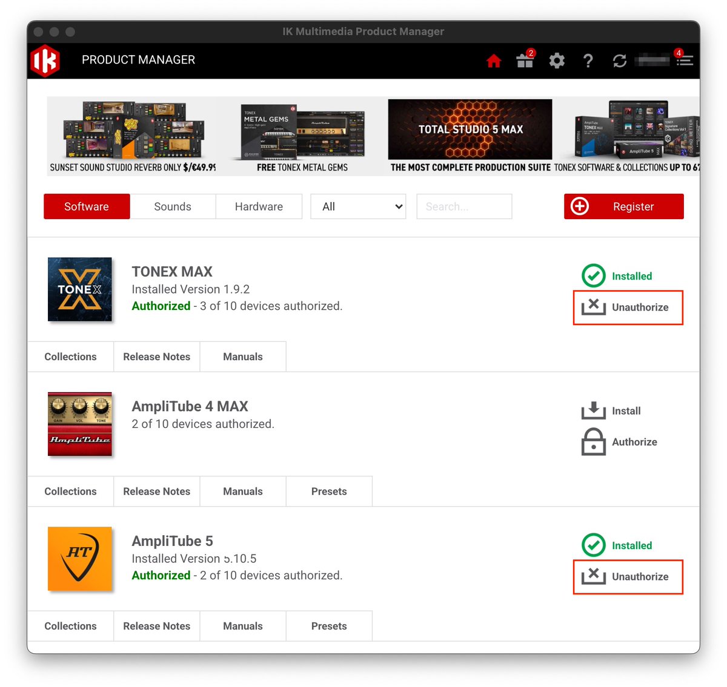Unauthorize AmpliTube 5 on this device
The image size is (727, 687).
click(x=628, y=577)
